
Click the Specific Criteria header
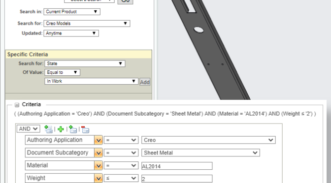tap(78, 55)
